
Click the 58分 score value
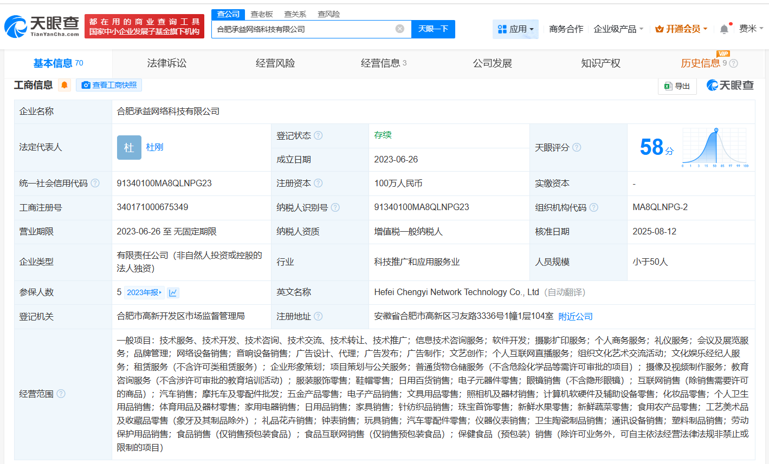click(657, 147)
